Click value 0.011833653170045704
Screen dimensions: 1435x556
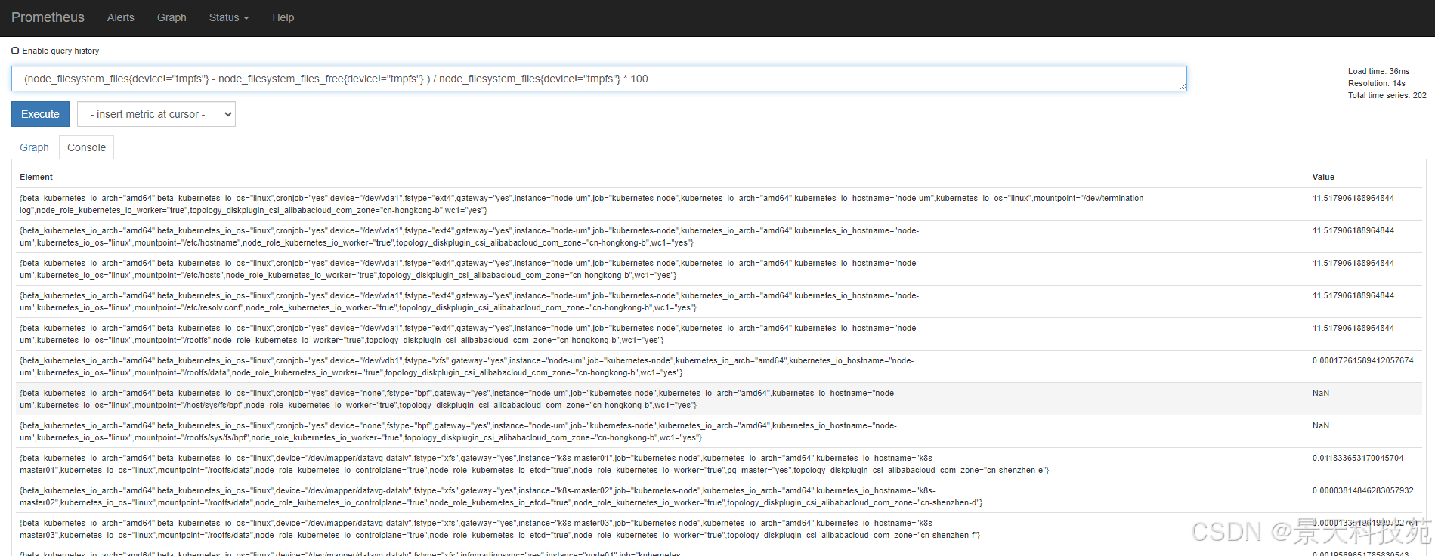tap(1358, 458)
